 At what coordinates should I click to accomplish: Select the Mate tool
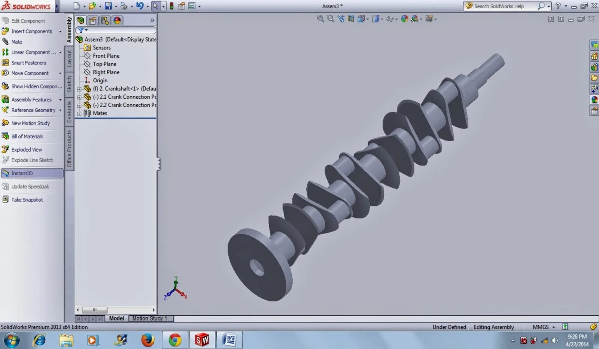click(x=16, y=42)
